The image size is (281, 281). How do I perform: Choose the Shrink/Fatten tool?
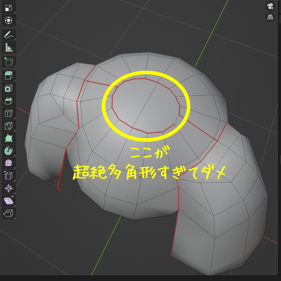[x=9, y=188]
